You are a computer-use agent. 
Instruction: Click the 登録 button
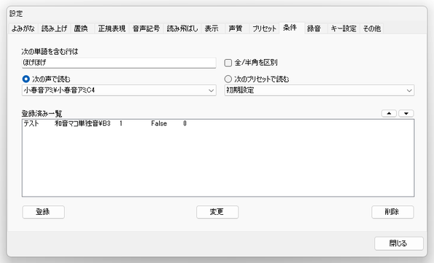point(43,212)
